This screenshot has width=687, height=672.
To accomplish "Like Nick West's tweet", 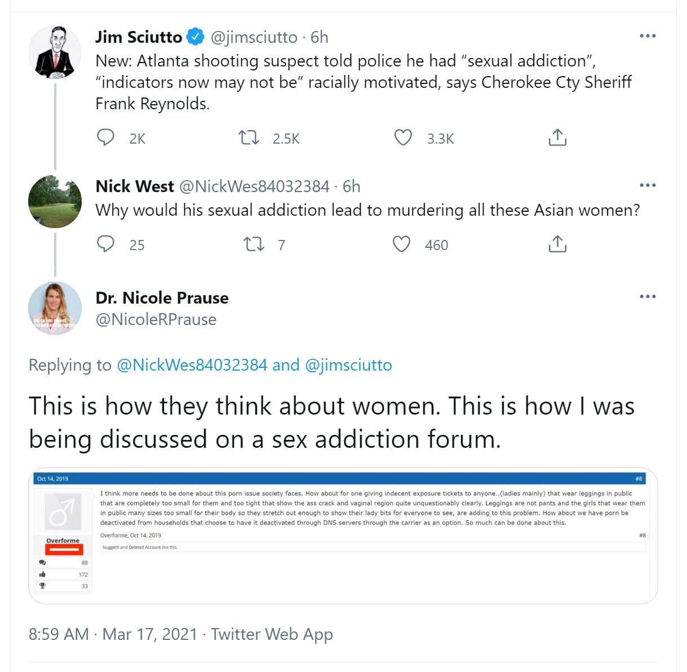I will (x=401, y=244).
